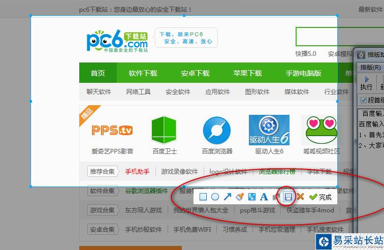The width and height of the screenshot is (384, 250).
Task: Click the 完成 finish button
Action: [x=321, y=197]
